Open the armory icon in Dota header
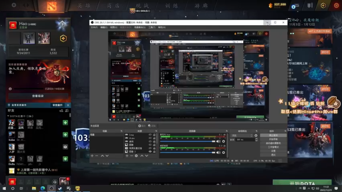Image resolution: width=342 pixels, height=192 pixels. point(310,5)
